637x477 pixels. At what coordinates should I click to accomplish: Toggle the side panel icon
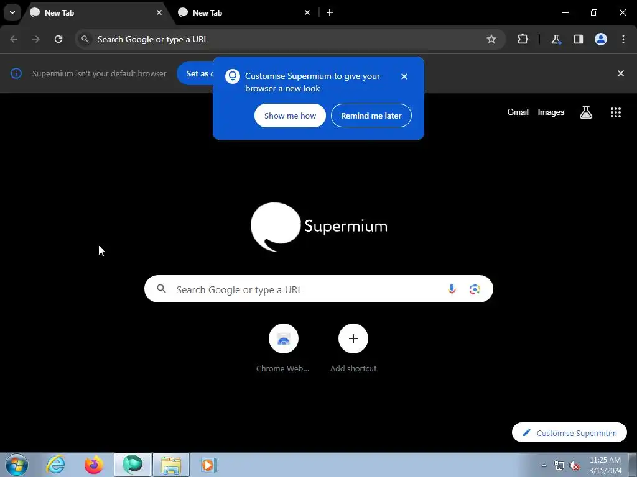click(578, 39)
